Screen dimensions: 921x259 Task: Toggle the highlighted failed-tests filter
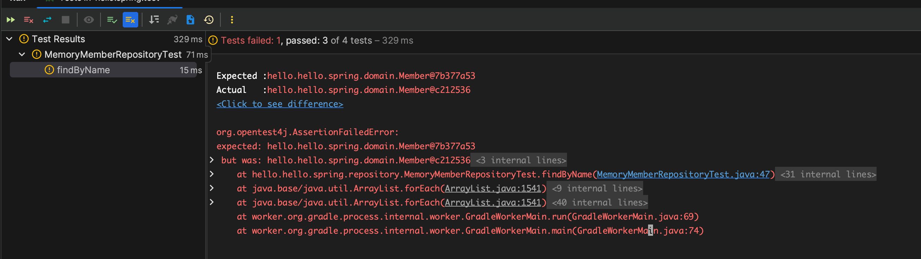point(130,20)
